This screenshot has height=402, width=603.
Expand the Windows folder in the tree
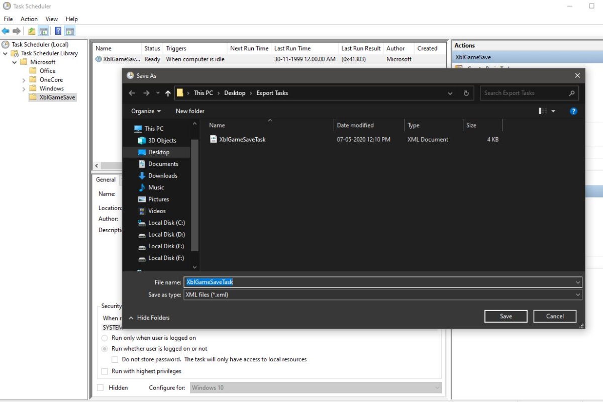(x=23, y=88)
